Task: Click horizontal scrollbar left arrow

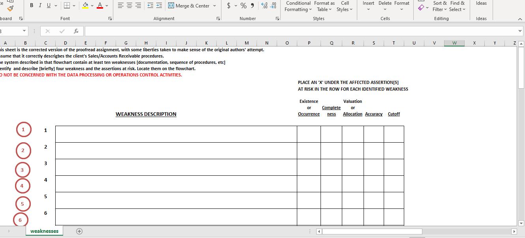Action: (x=320, y=231)
